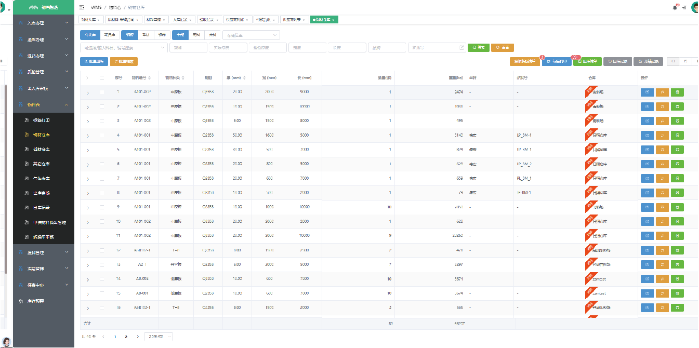The height and width of the screenshot is (348, 699).
Task: Click the WMS breadcrumb link
Action: click(95, 8)
